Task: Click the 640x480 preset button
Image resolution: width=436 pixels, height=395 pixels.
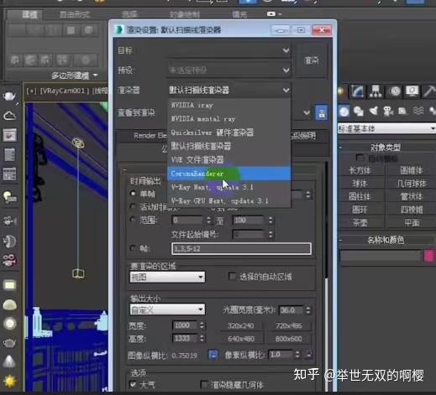Action: click(241, 339)
